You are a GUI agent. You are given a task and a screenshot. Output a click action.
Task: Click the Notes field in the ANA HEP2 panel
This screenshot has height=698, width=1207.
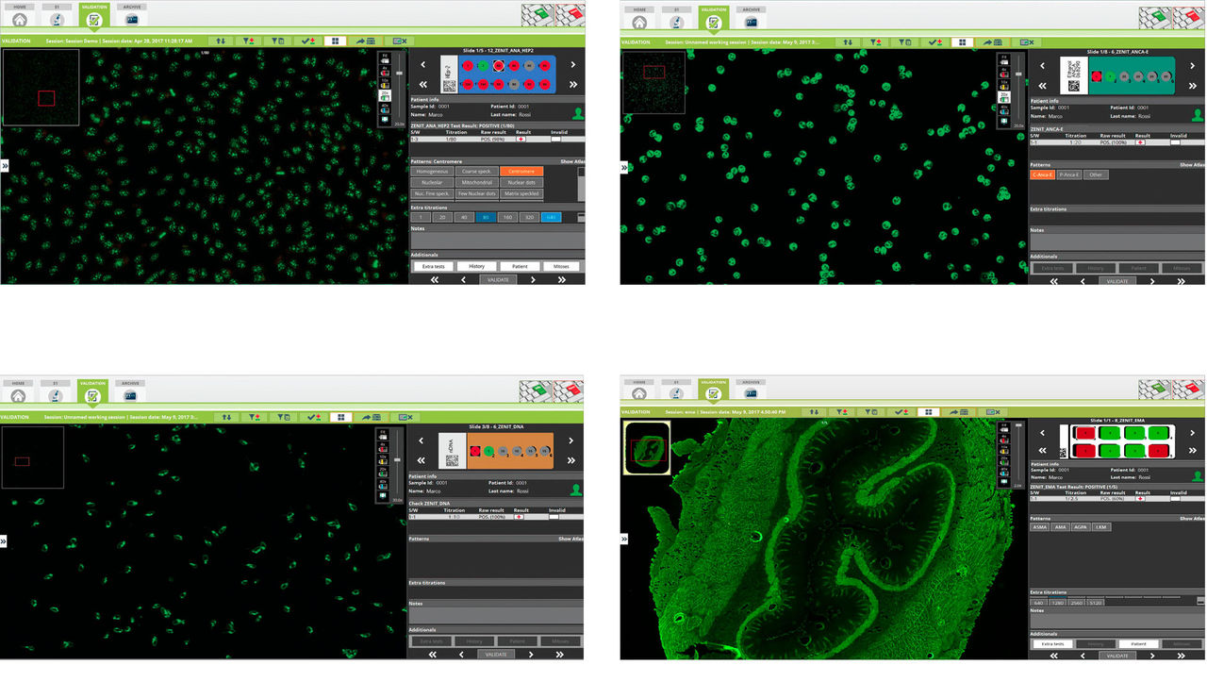coord(497,241)
